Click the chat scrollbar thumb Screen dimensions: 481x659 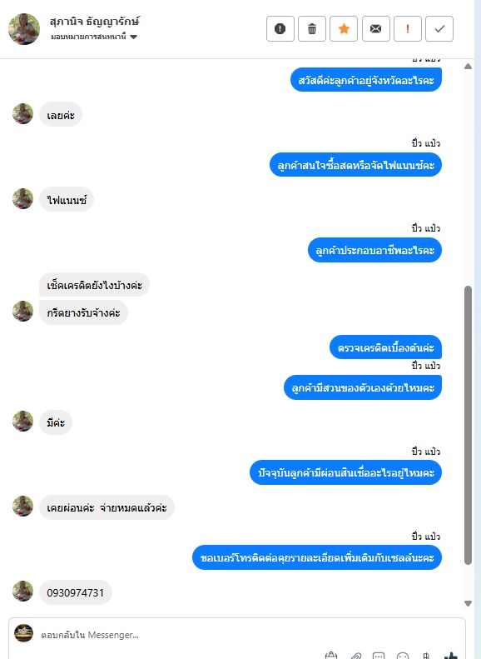click(468, 426)
